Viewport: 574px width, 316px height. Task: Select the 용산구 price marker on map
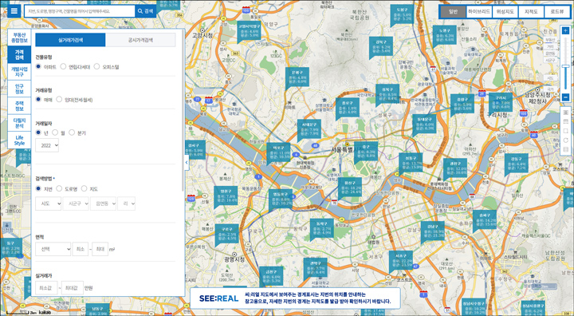(x=350, y=188)
